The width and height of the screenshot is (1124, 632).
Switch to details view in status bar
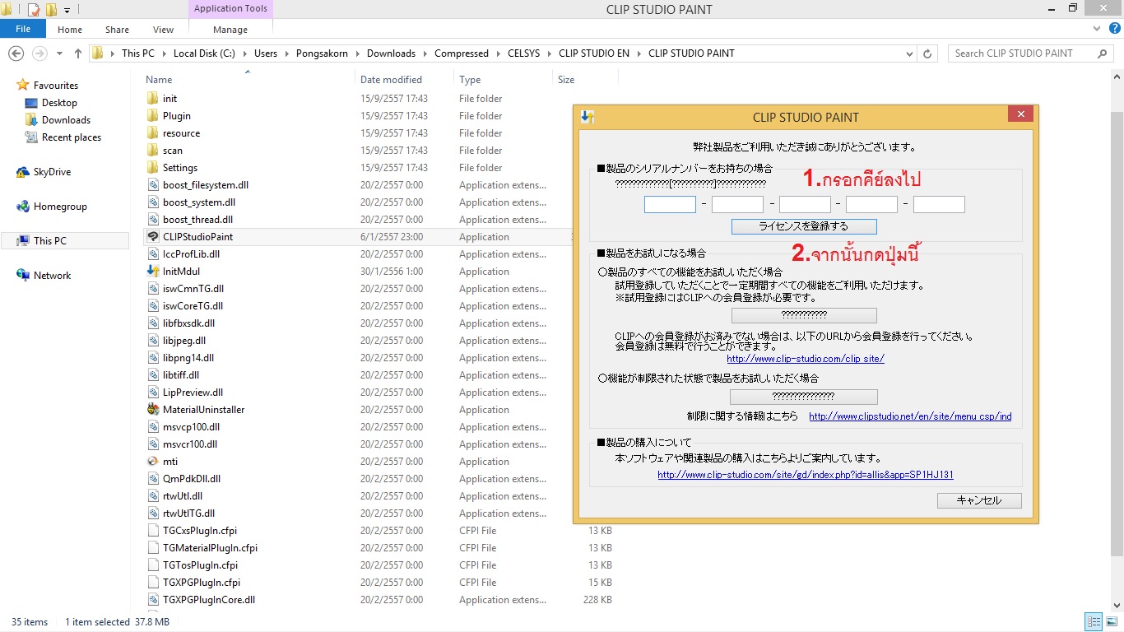coord(1094,622)
